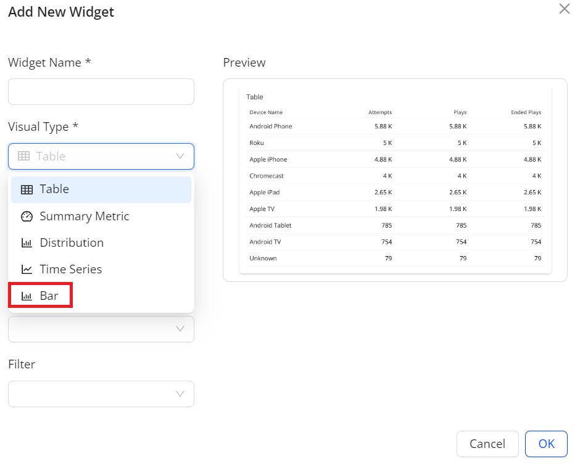Screen dimensions: 580x464
Task: Select the Table option
Action: coord(101,189)
